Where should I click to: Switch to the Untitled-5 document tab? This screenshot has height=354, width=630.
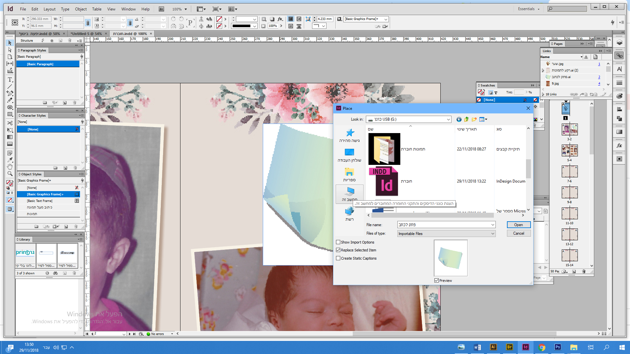pyautogui.click(x=86, y=33)
